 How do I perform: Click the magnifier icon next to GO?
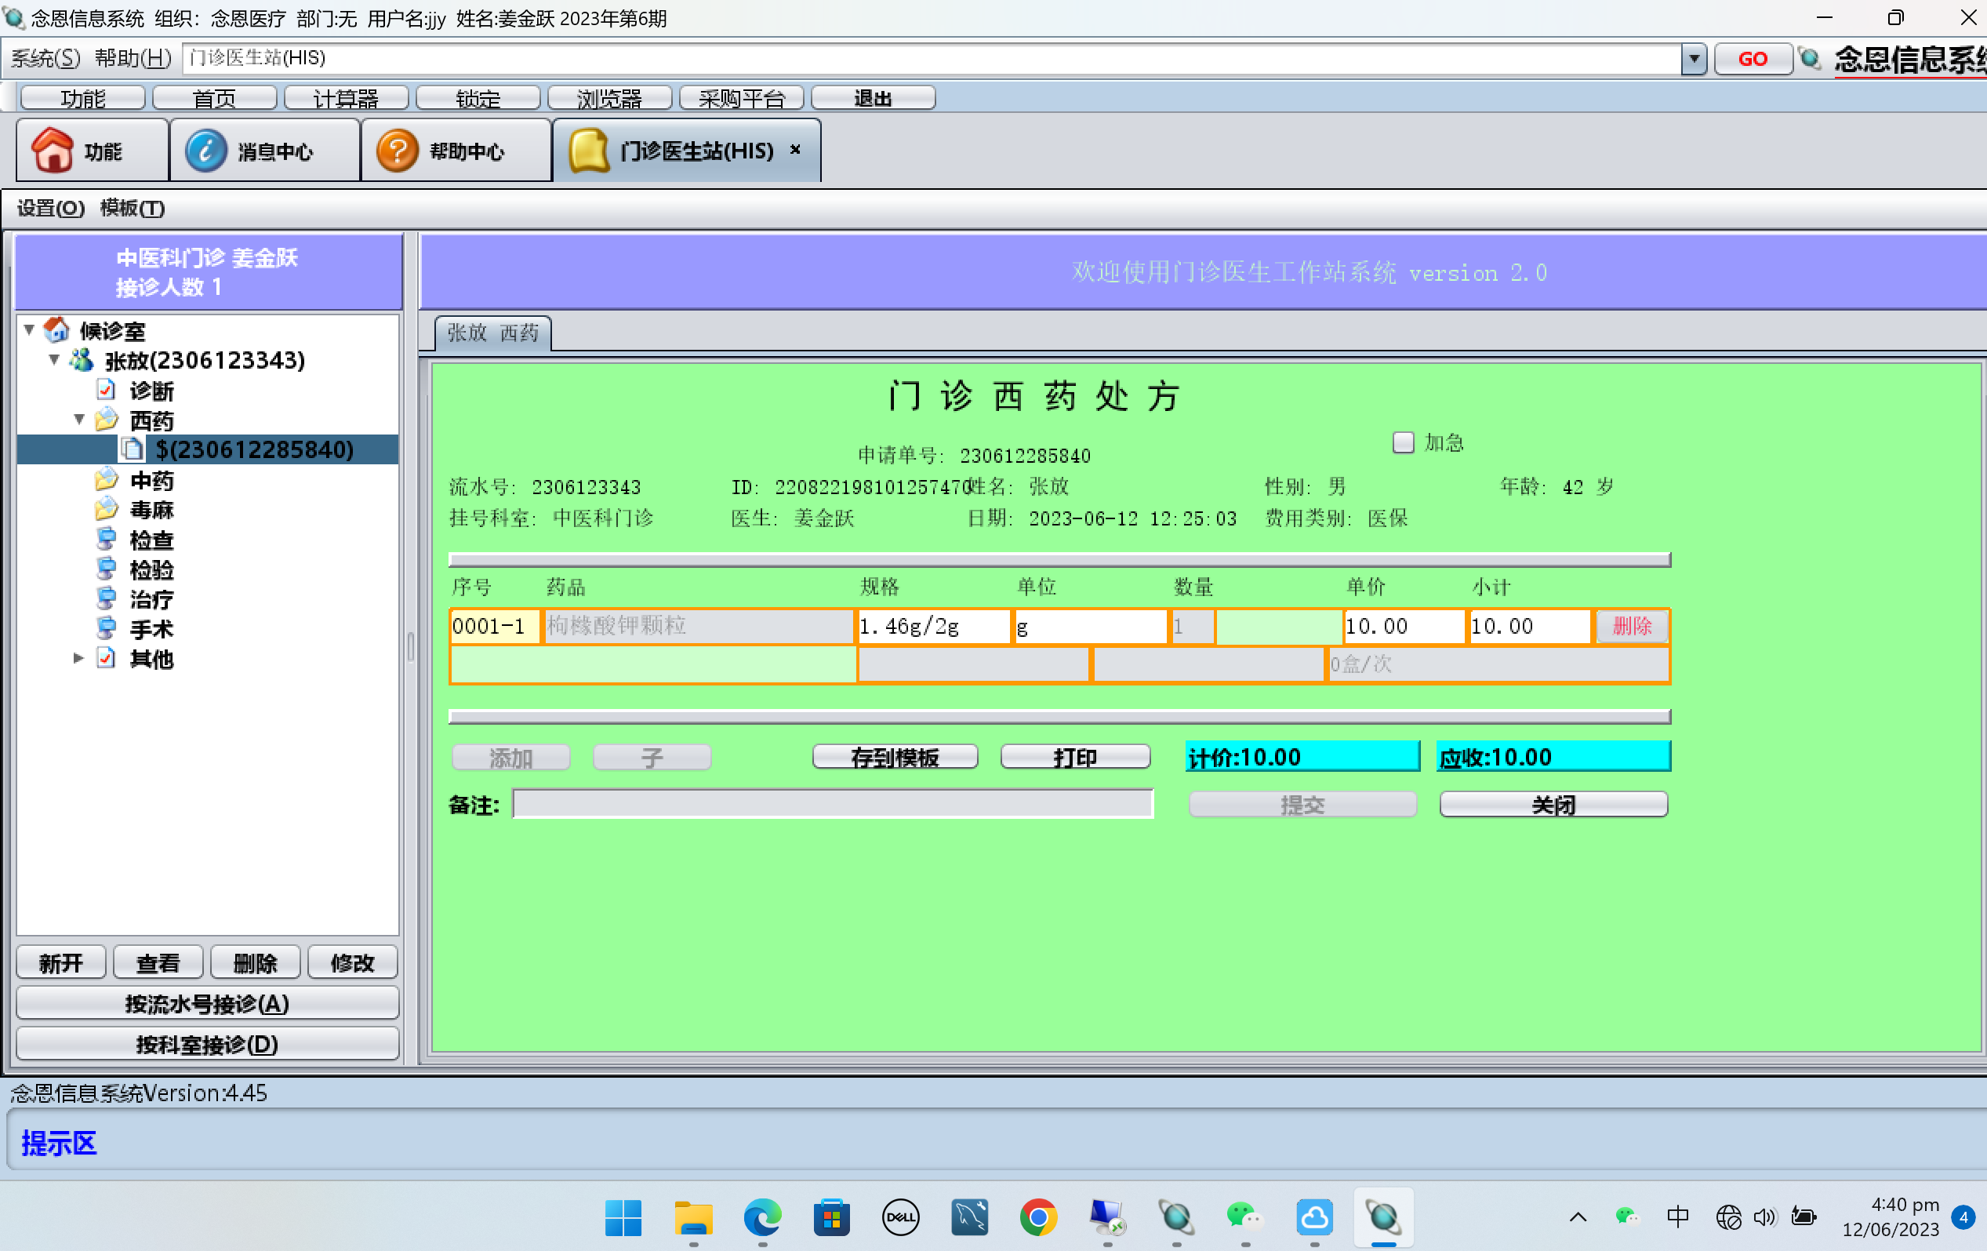(1811, 59)
